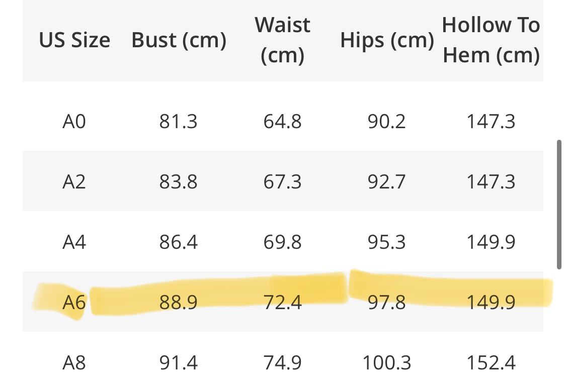Click waist value 72.4 in A6 row
Image resolution: width=566 pixels, height=376 pixels.
pos(282,302)
